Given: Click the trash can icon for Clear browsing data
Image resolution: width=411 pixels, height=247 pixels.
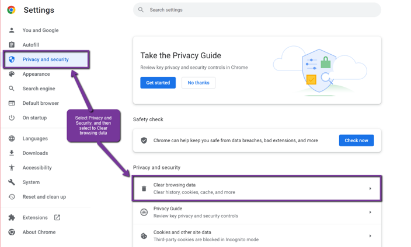Looking at the screenshot, I should pos(144,188).
